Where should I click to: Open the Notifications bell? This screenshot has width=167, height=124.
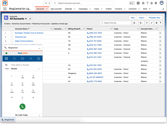point(156,3)
